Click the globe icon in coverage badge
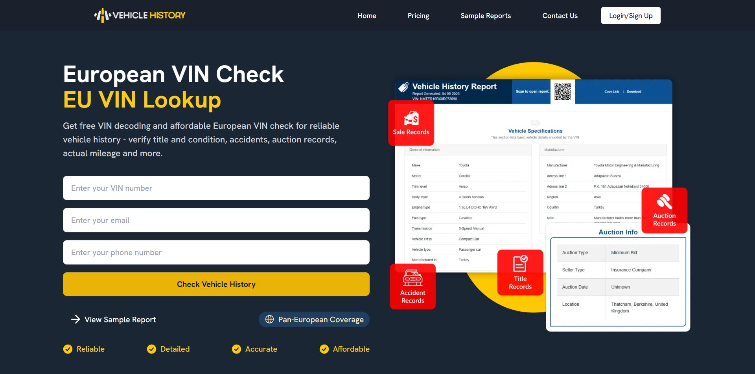Screen dimensions: 755x374 tap(269, 319)
